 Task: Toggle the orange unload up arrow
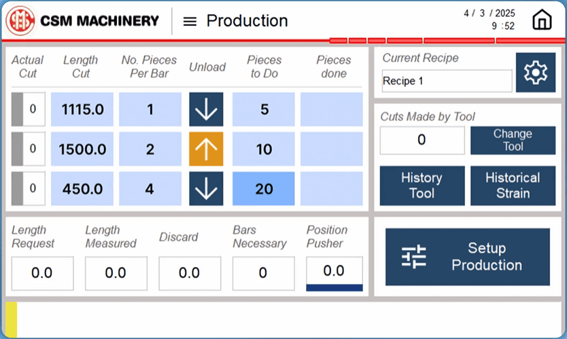pos(206,149)
